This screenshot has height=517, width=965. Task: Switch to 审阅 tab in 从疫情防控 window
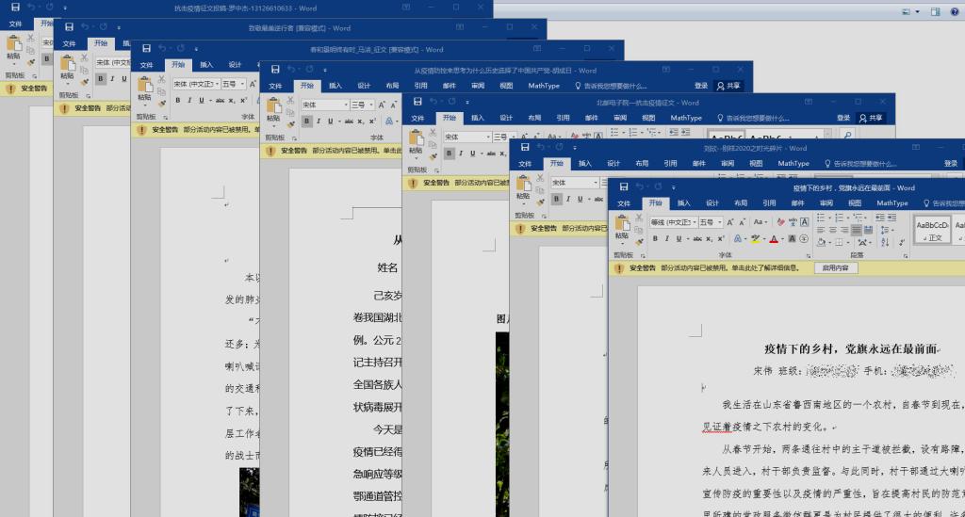point(478,86)
